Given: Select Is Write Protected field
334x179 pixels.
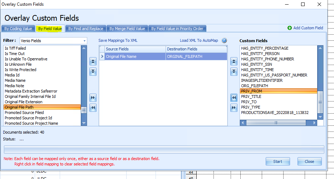Looking at the screenshot, I should point(42,70).
